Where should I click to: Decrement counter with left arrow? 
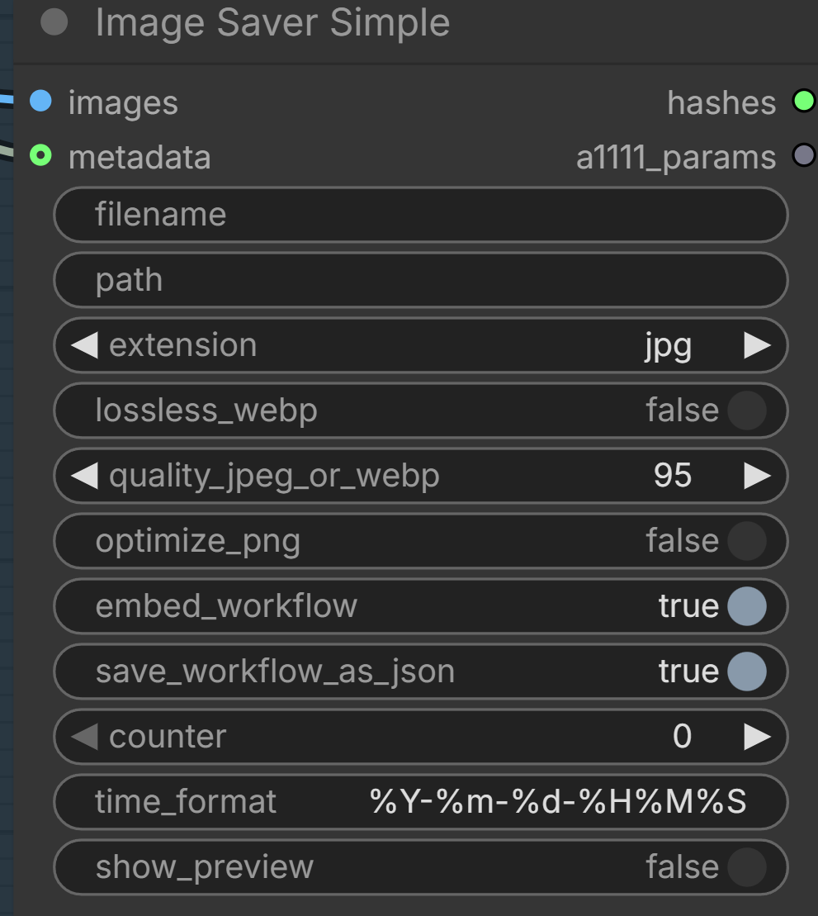[x=84, y=738]
